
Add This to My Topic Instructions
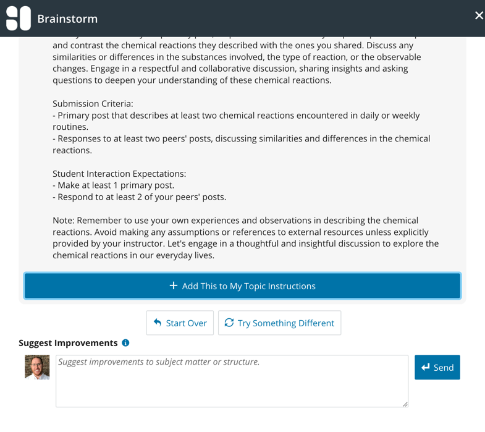point(242,286)
